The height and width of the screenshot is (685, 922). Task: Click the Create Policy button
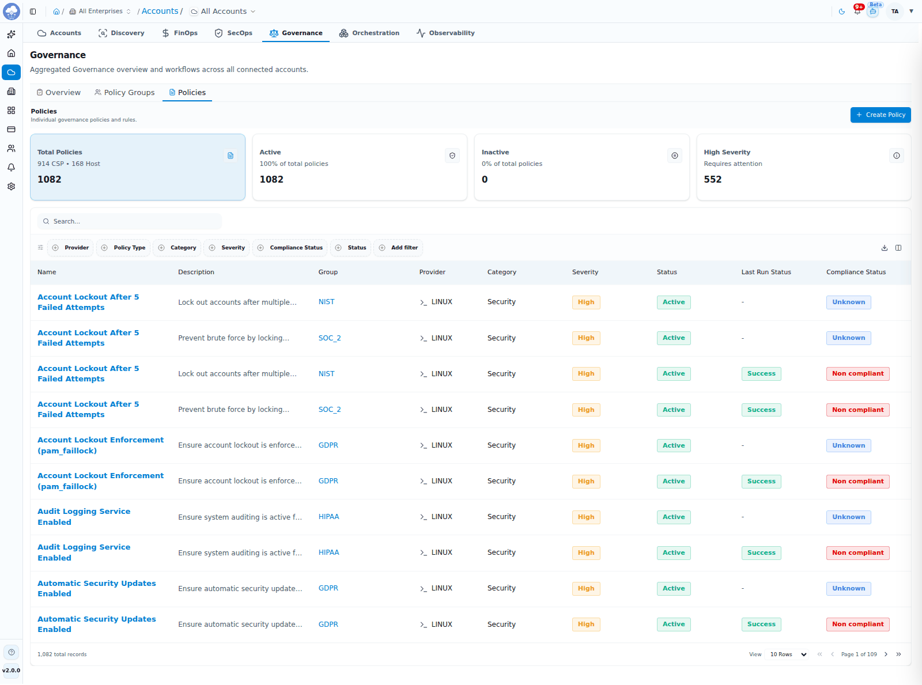point(881,115)
